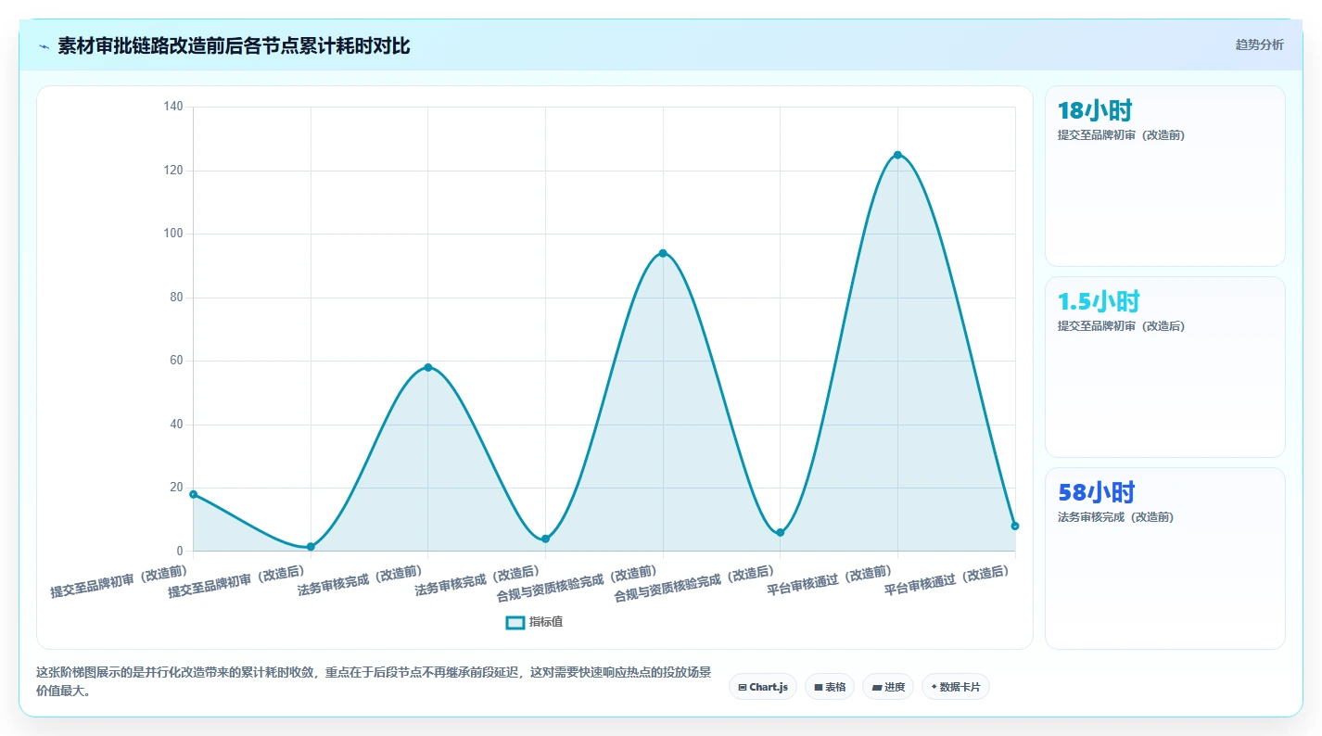Click the y-axis value 140
The height and width of the screenshot is (736, 1322).
173,107
